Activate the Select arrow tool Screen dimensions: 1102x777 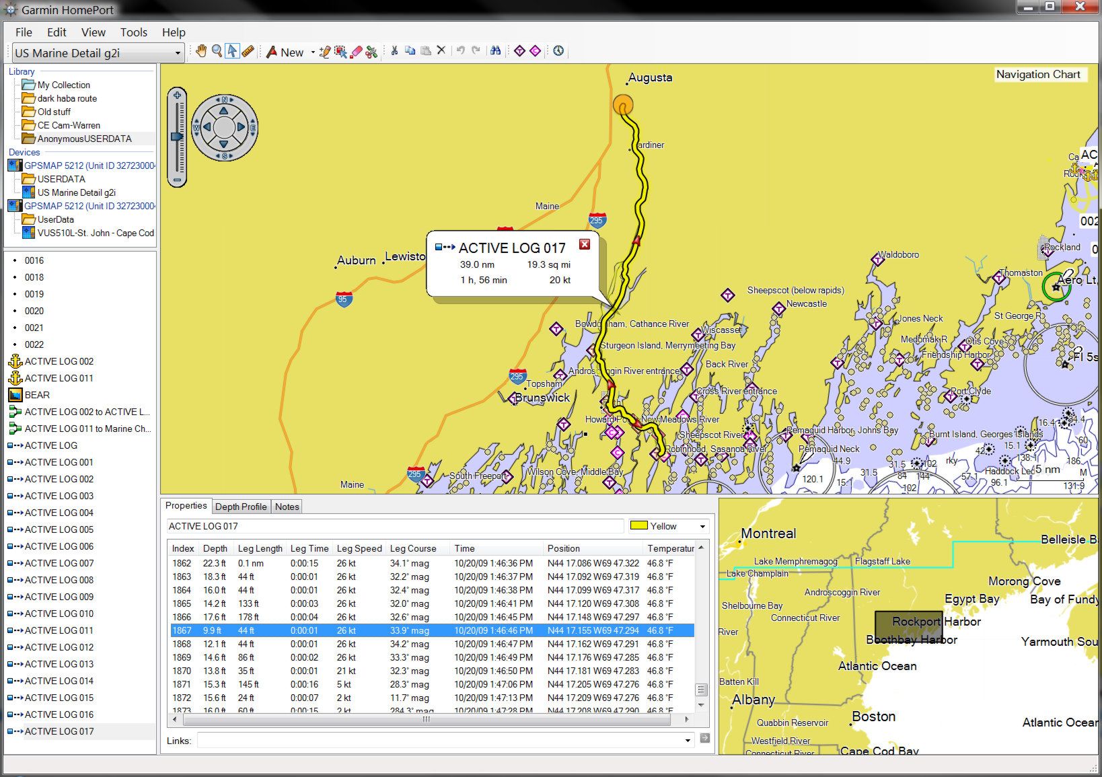232,51
